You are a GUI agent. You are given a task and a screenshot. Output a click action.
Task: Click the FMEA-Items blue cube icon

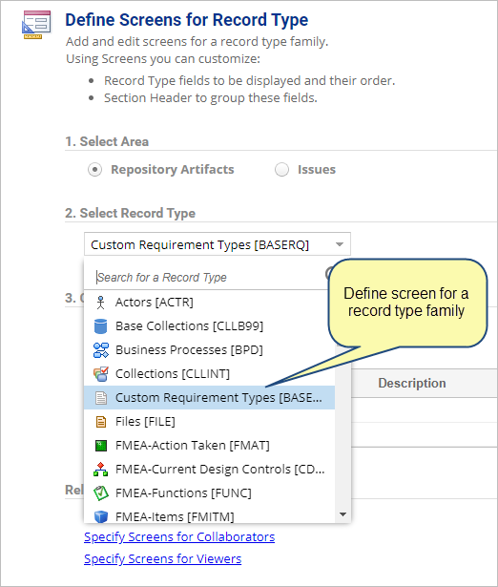pyautogui.click(x=100, y=516)
